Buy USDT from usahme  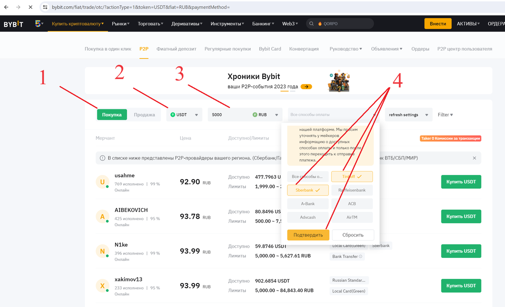coord(461,182)
